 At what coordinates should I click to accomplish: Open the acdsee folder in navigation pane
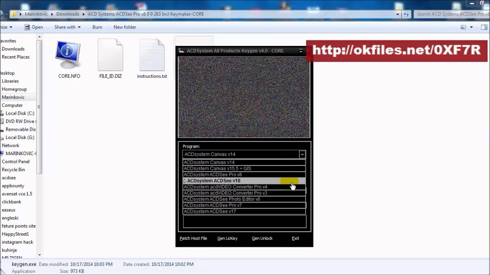coord(8,178)
